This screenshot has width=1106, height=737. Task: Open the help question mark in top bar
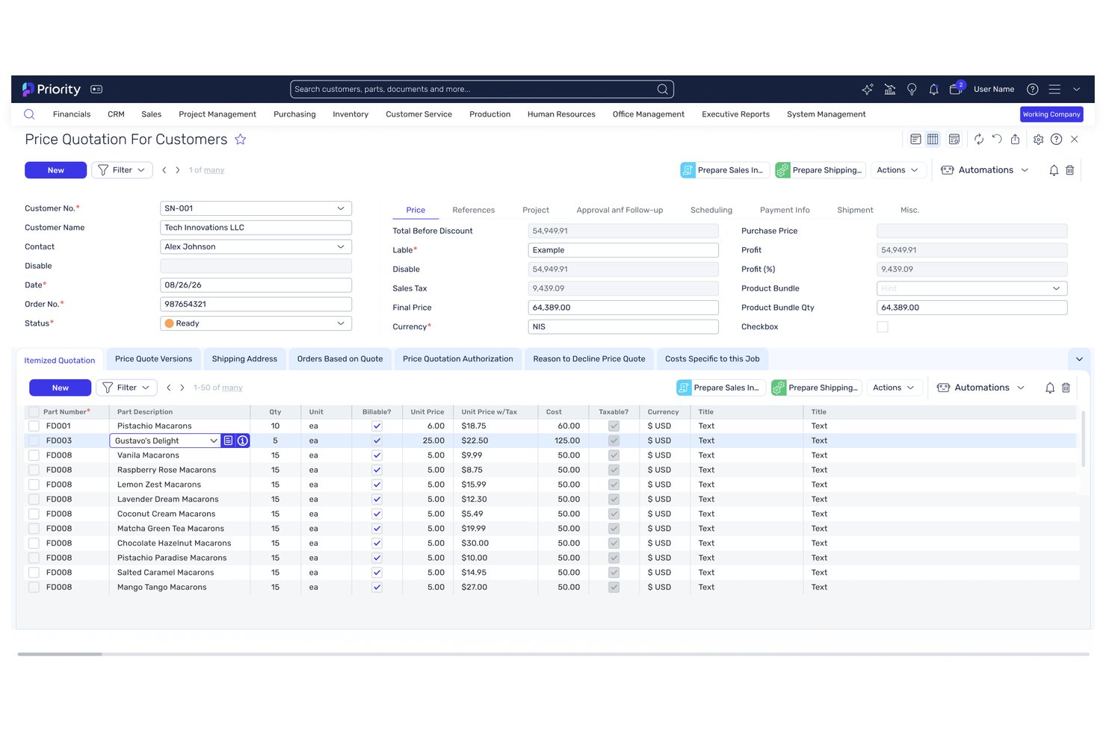tap(1033, 89)
